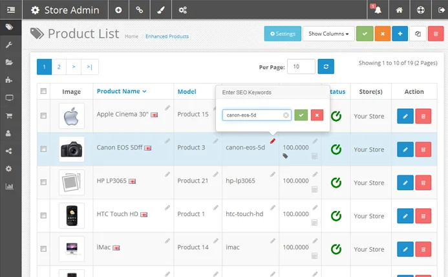
Task: Open the bar chart reports icon
Action: [9, 186]
